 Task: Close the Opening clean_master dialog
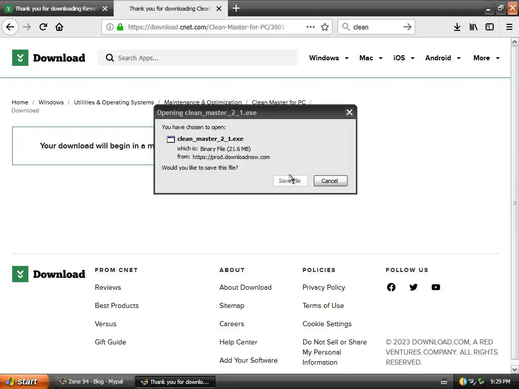click(x=349, y=112)
